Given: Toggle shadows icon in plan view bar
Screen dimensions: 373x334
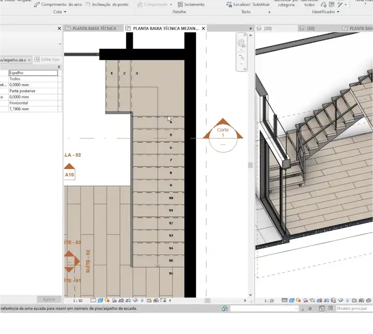Looking at the screenshot, I should [x=114, y=300].
